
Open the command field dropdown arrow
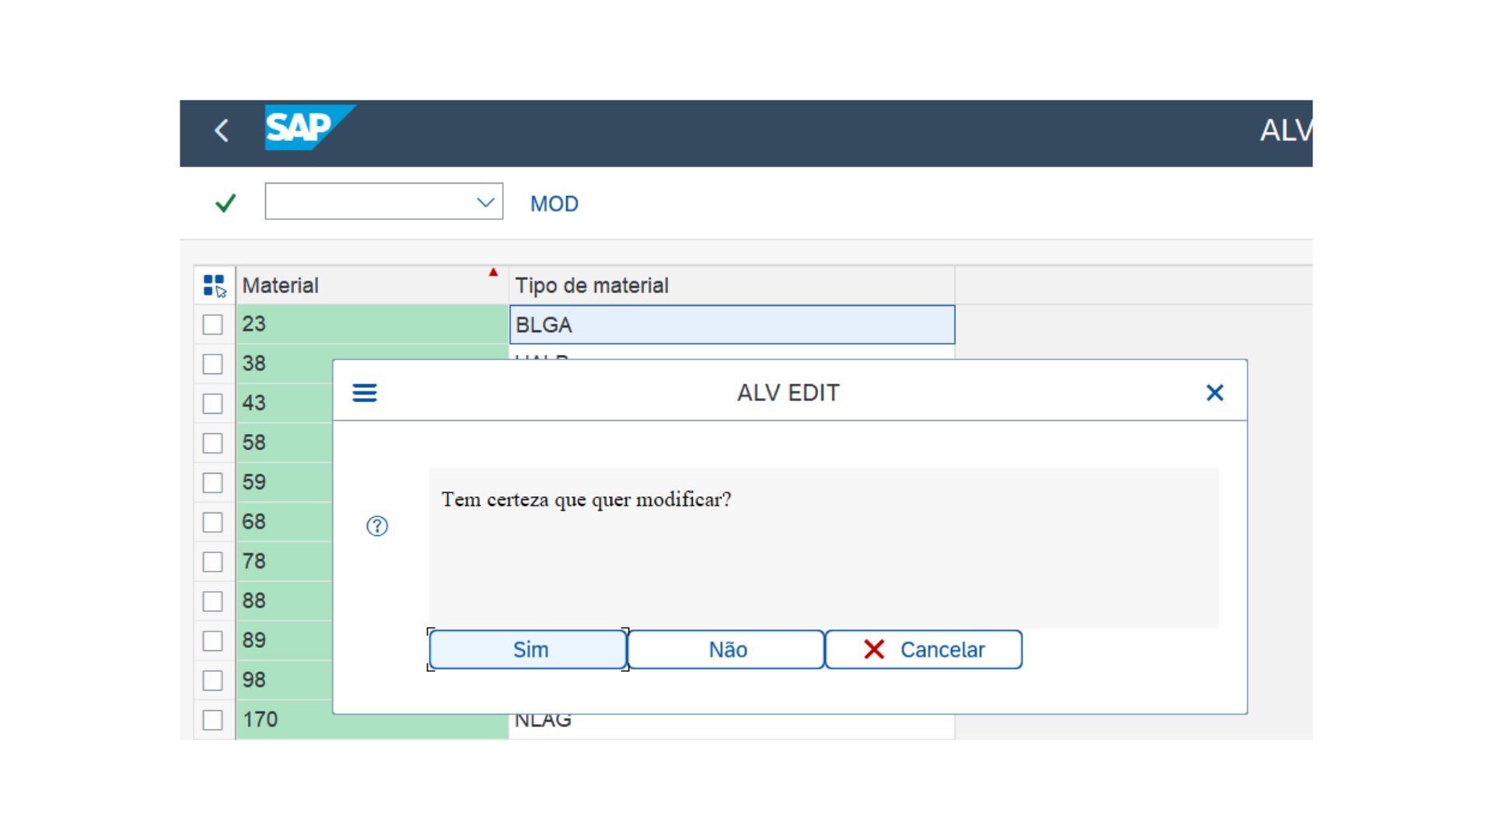tap(485, 202)
